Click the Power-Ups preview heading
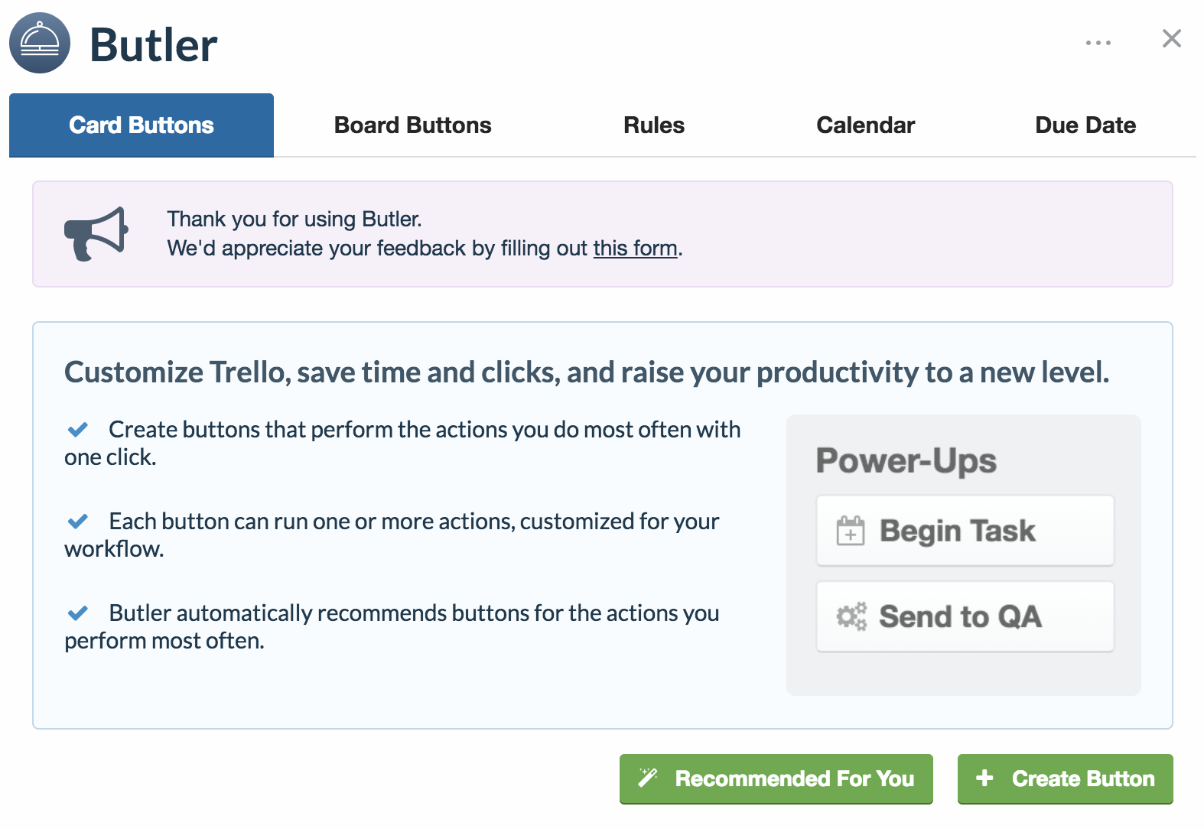 [906, 461]
